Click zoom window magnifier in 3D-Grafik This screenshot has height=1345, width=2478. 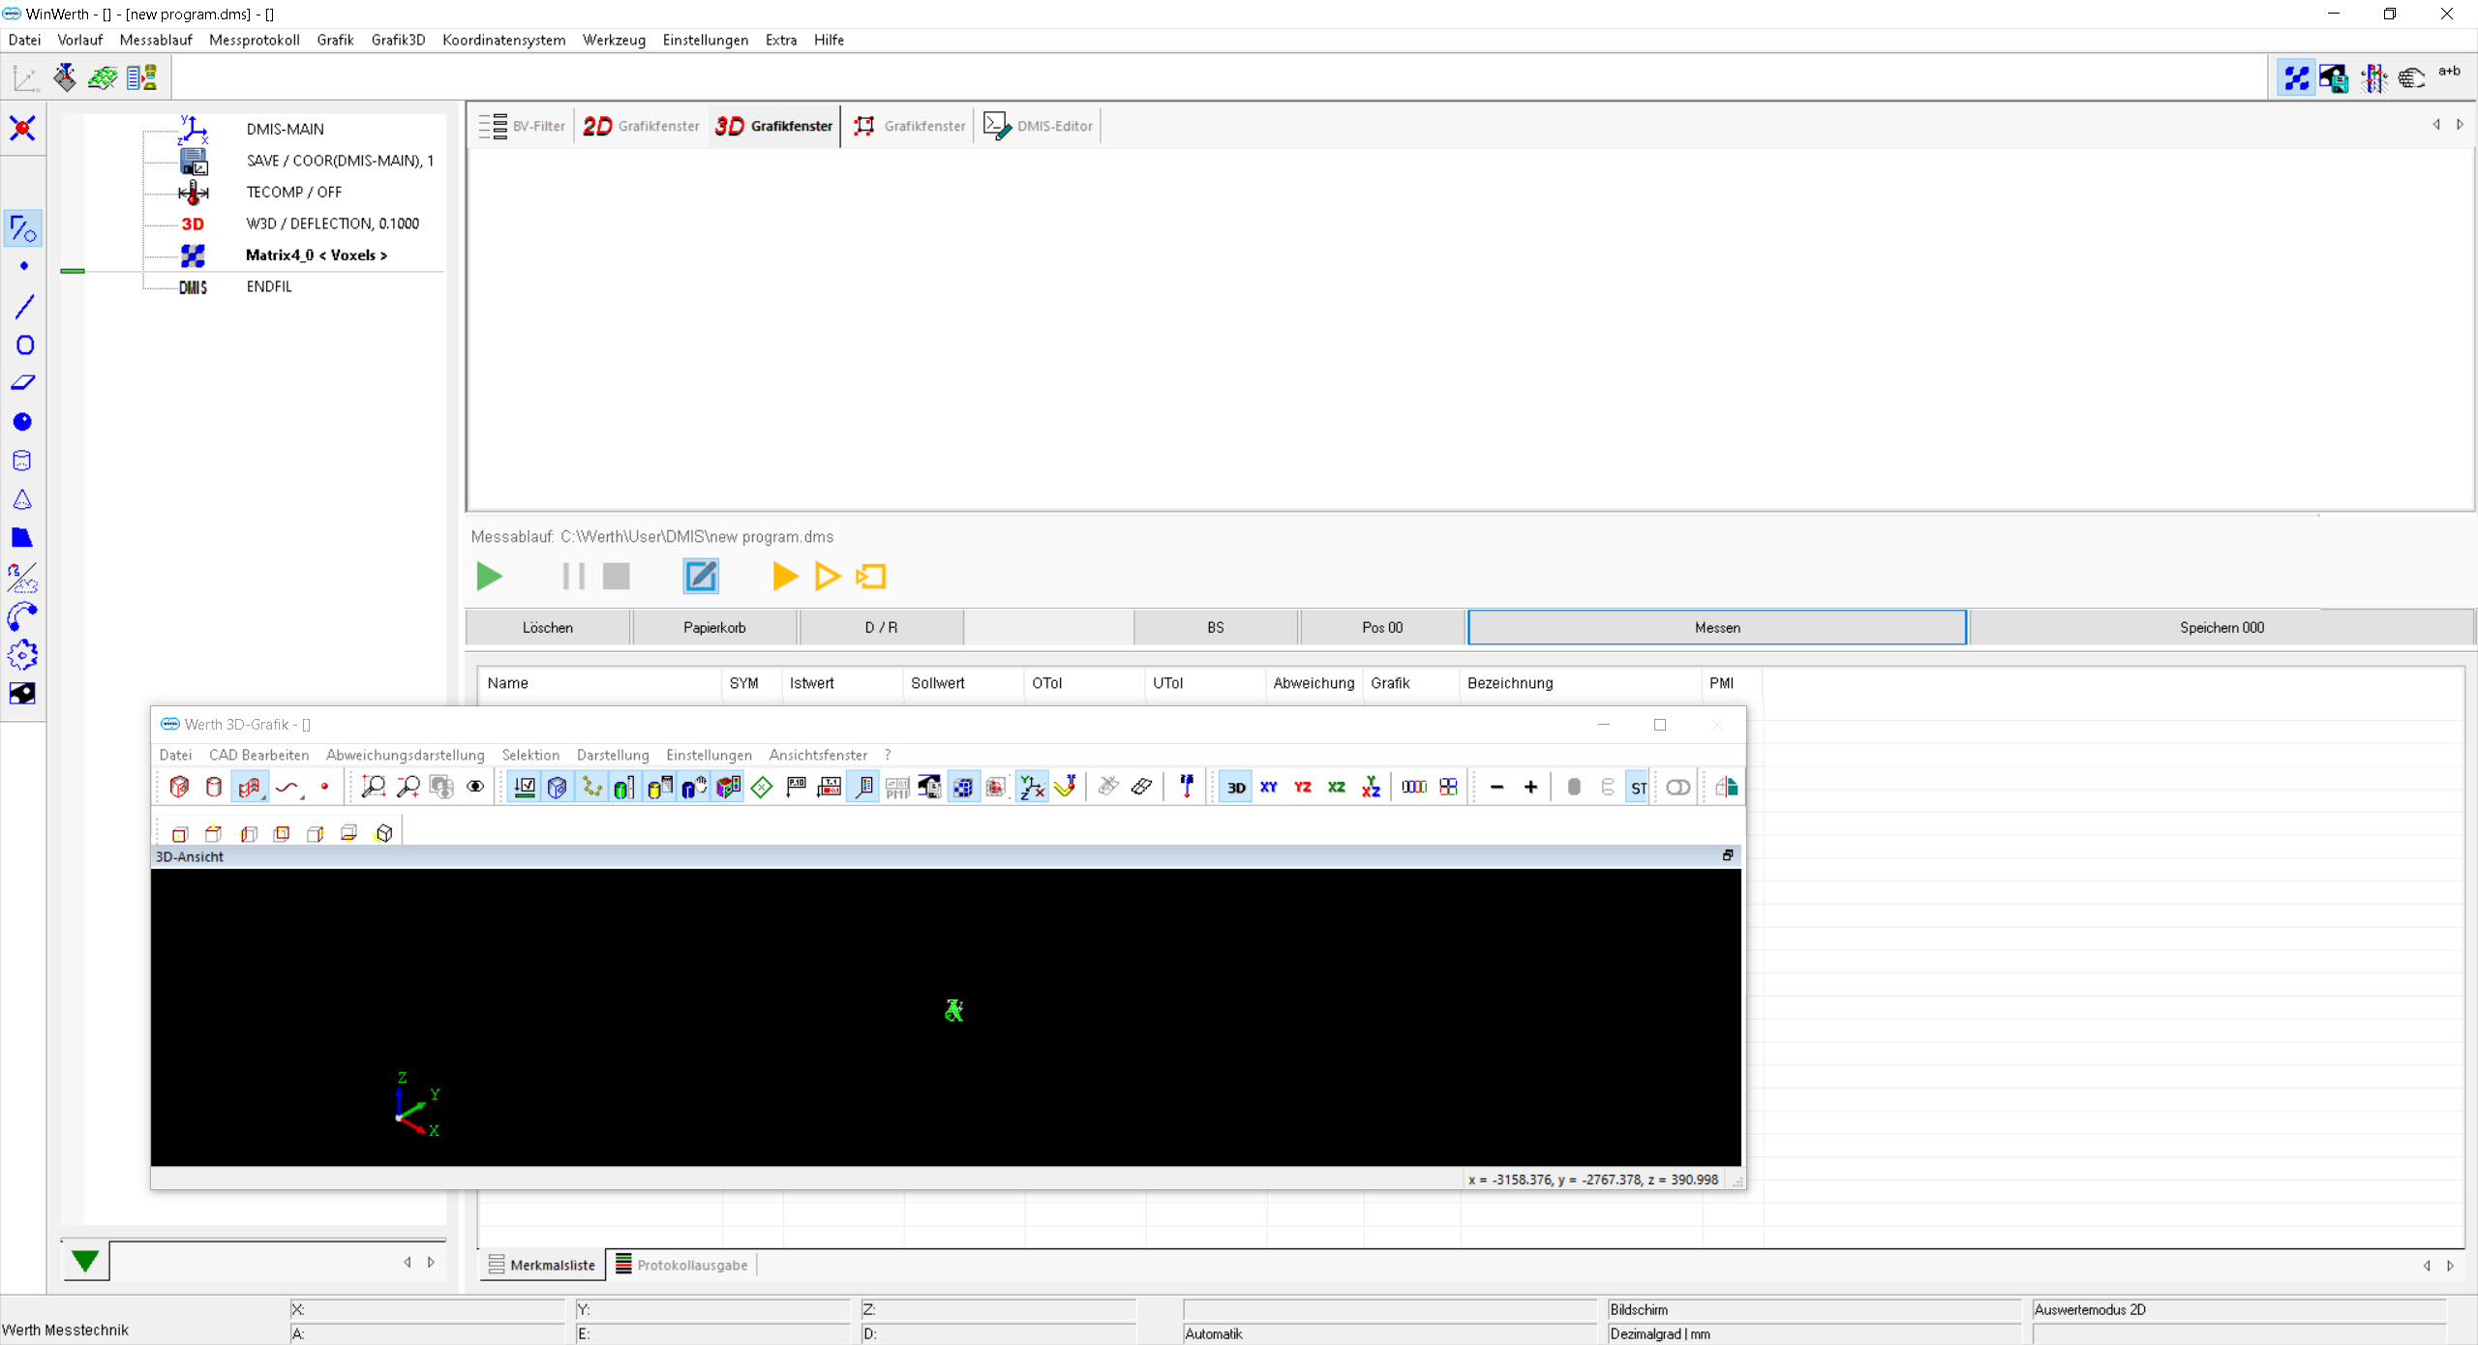click(x=373, y=787)
